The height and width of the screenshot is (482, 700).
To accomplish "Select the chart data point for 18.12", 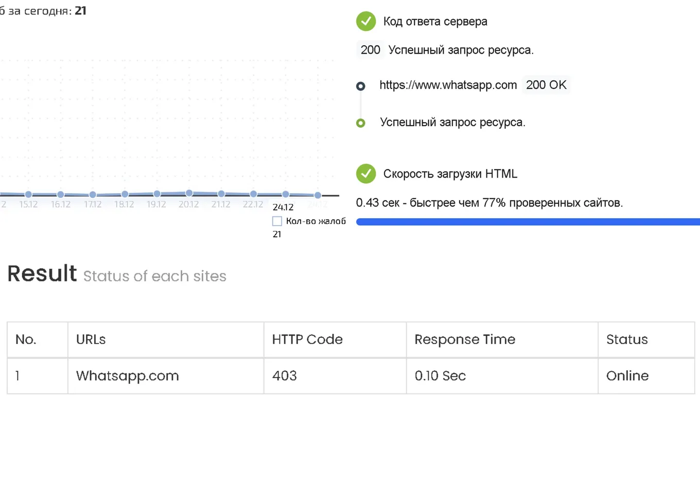I will point(125,194).
